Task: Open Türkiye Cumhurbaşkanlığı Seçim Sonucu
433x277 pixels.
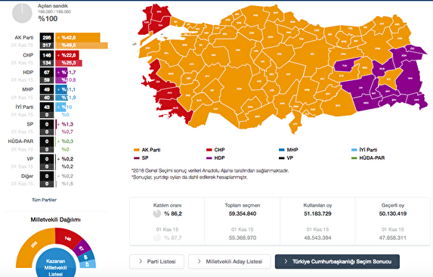Action: coord(337,262)
